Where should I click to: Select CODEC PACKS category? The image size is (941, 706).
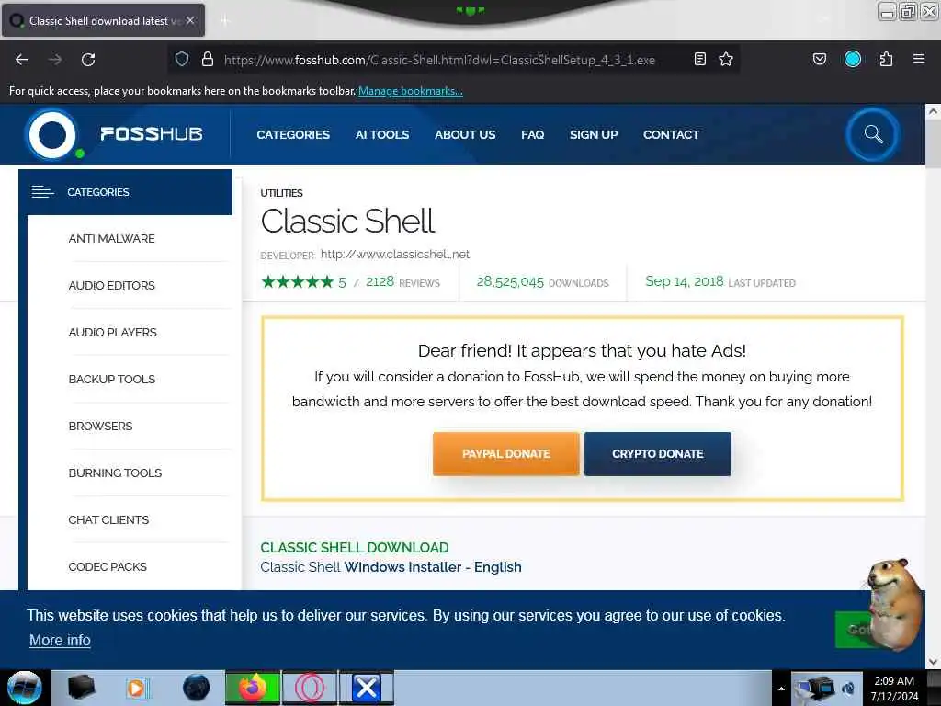[108, 566]
